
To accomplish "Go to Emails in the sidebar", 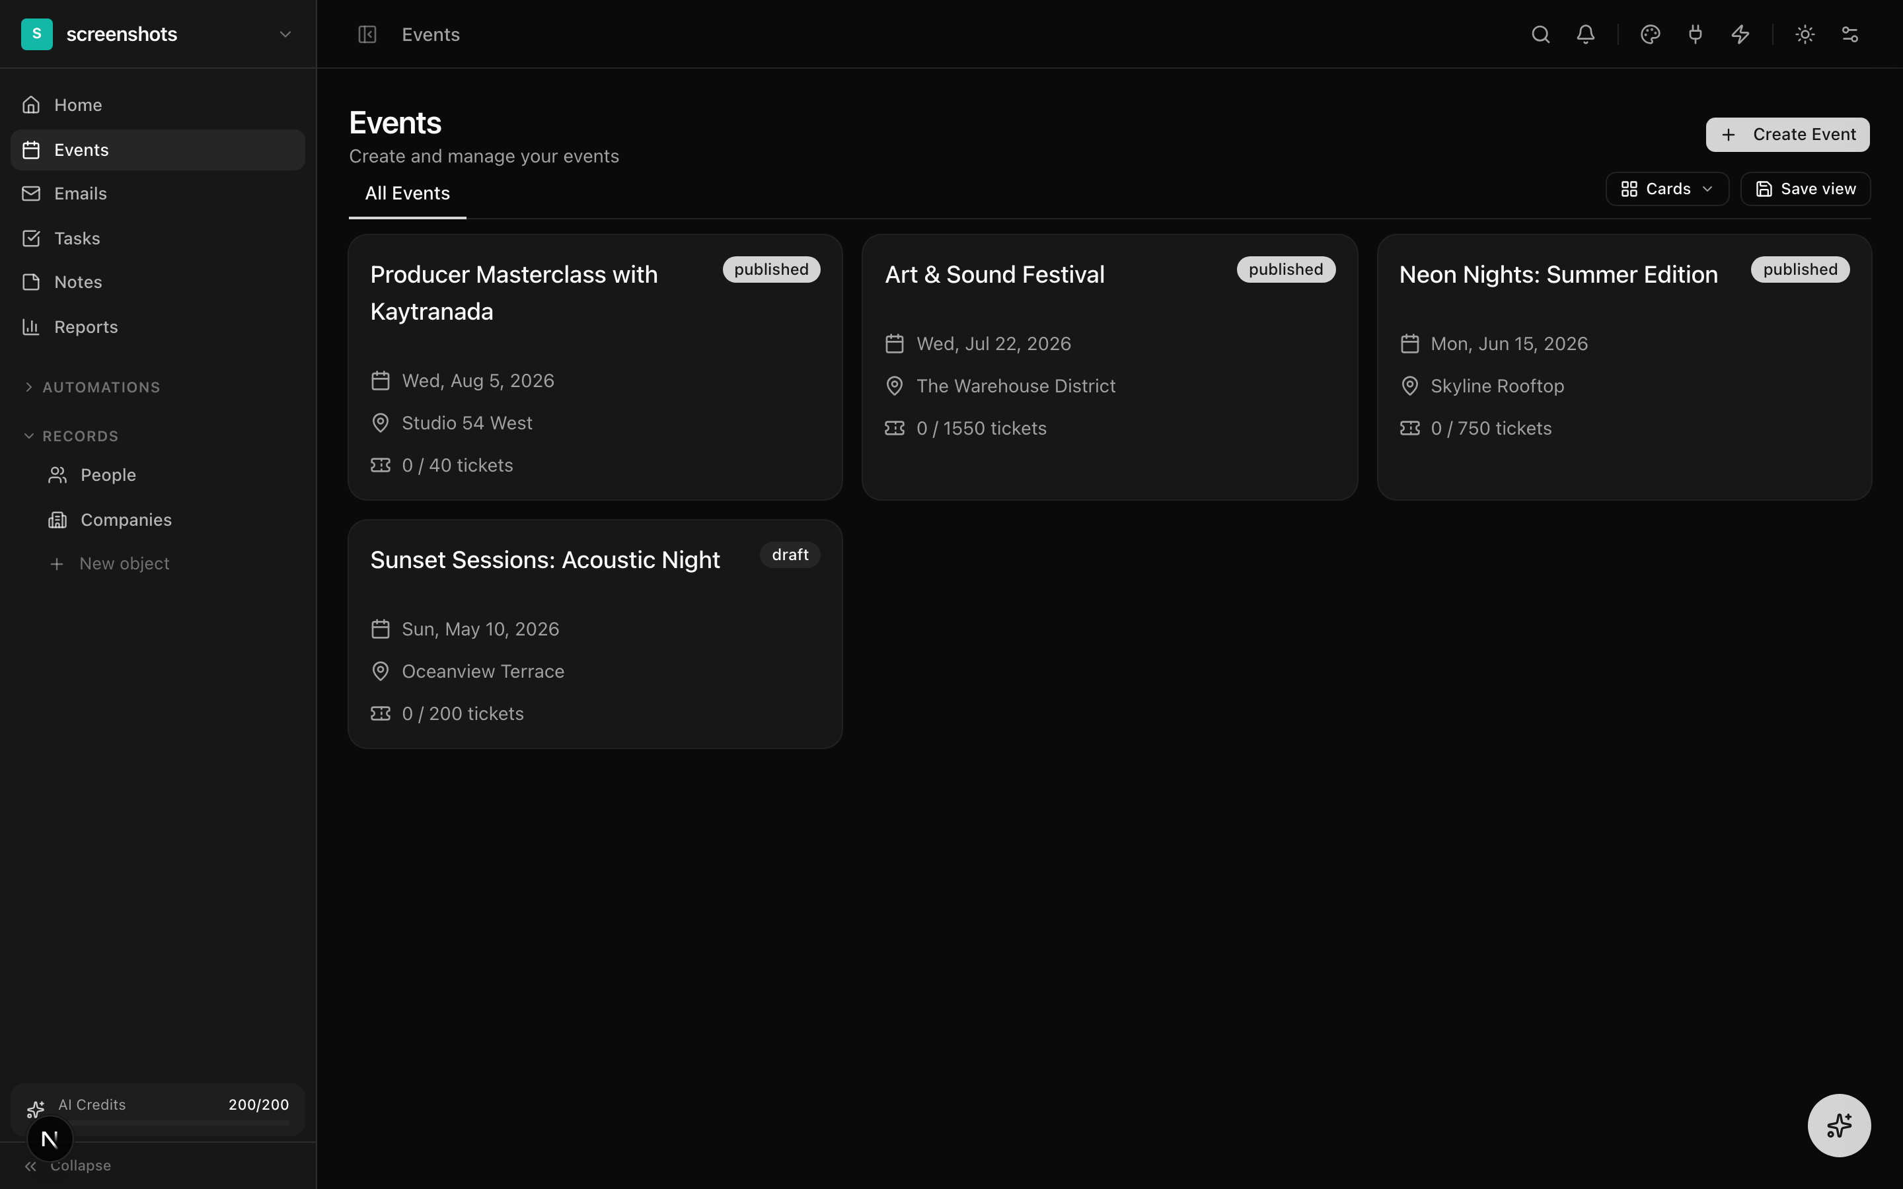I will pos(80,194).
